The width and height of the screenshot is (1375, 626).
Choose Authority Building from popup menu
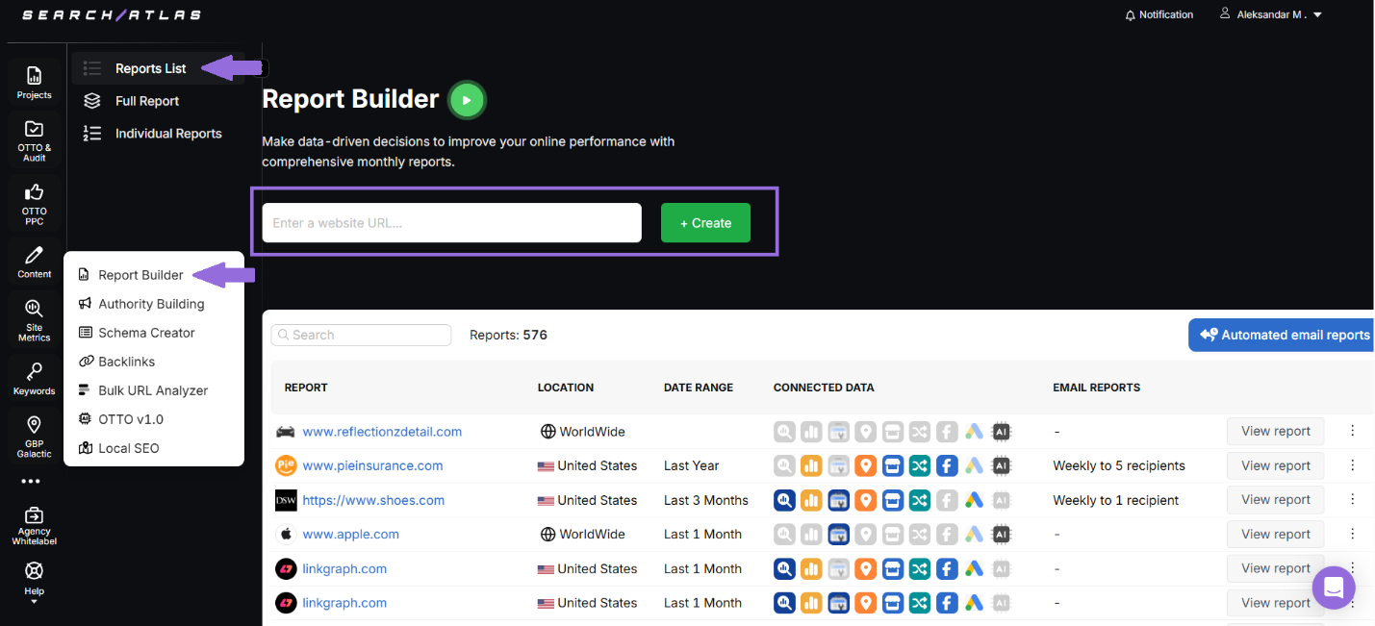tap(151, 304)
